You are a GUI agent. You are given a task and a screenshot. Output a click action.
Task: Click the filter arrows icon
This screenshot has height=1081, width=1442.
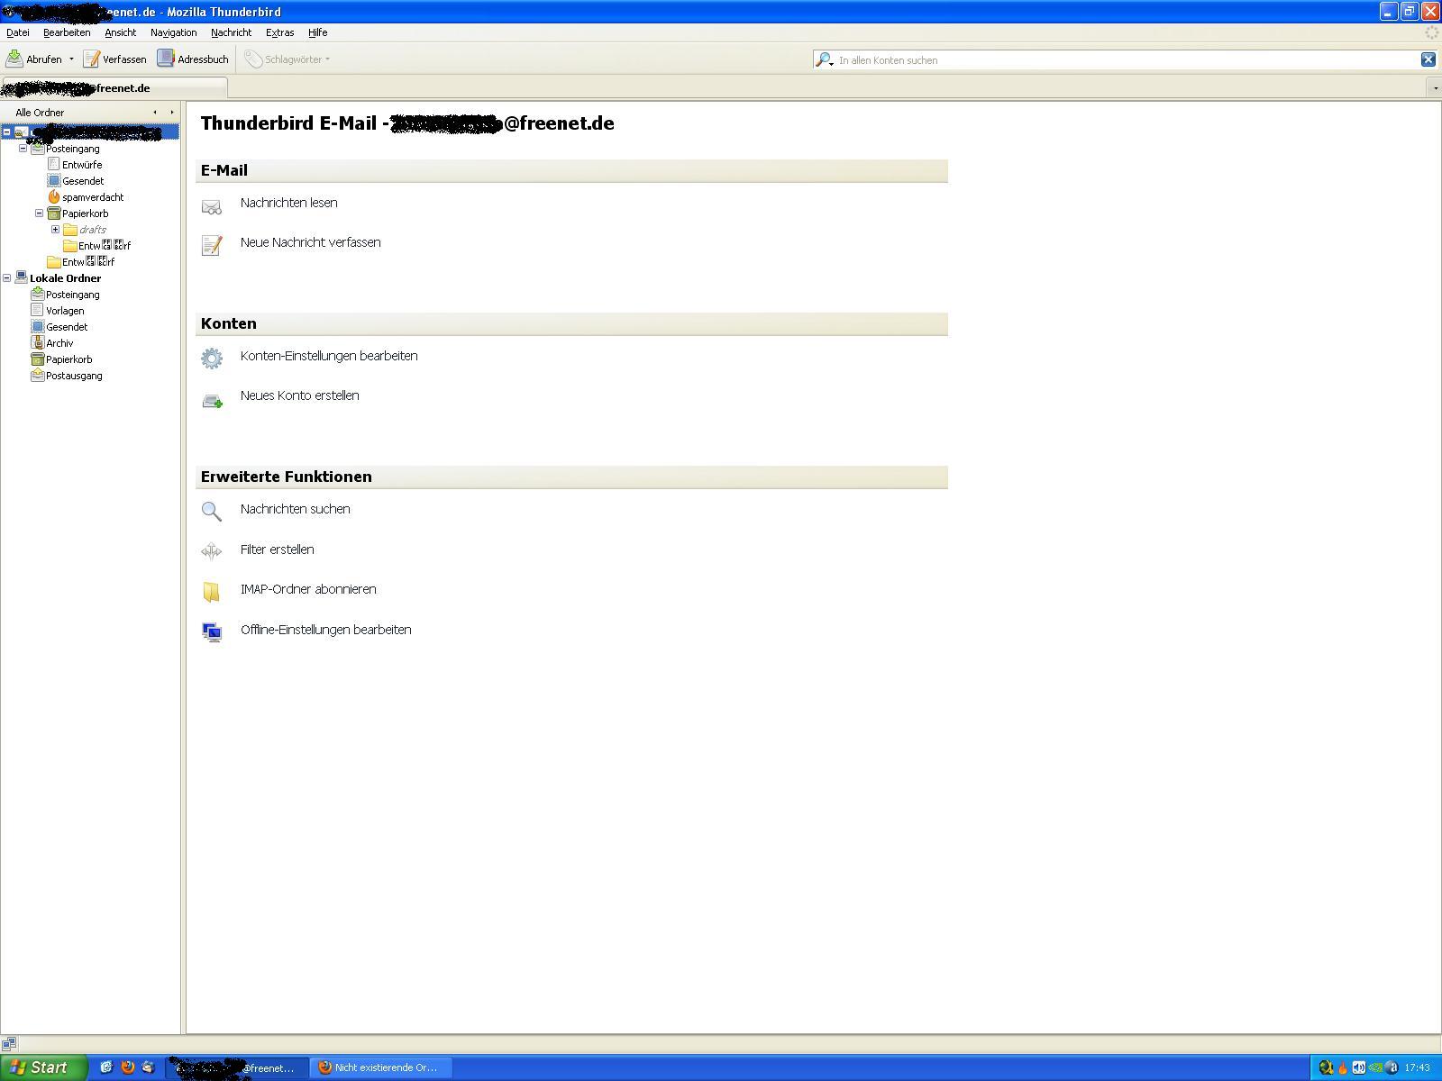(x=212, y=551)
